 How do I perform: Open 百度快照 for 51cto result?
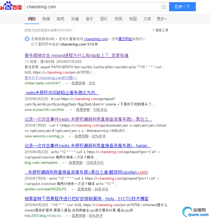pos(79,216)
